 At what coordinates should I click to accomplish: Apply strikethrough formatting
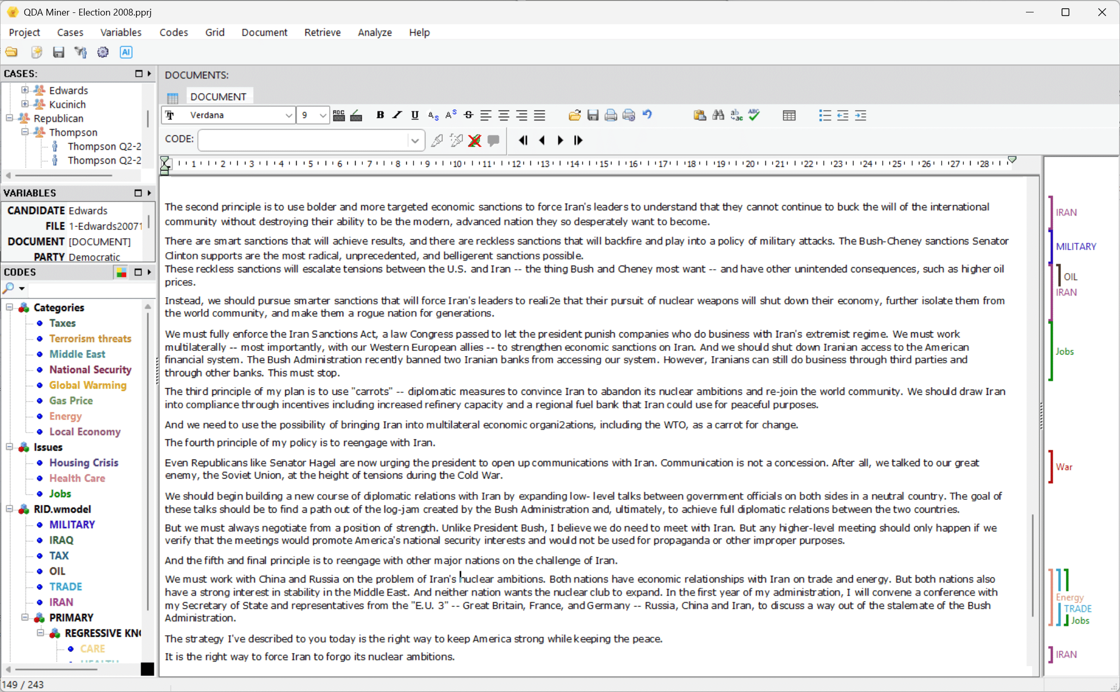pyautogui.click(x=468, y=115)
